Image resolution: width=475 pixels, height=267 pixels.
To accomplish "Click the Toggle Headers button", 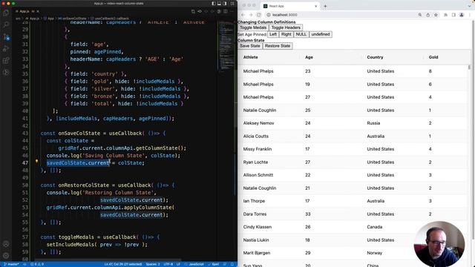I will coord(286,27).
